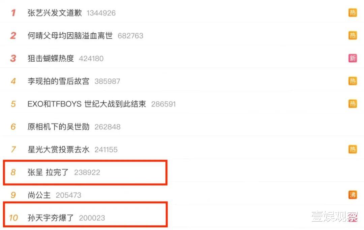This screenshot has height=230, width=364.
Task: Open the highlighted 孙天宇夯爆了 topic
Action: click(x=51, y=218)
